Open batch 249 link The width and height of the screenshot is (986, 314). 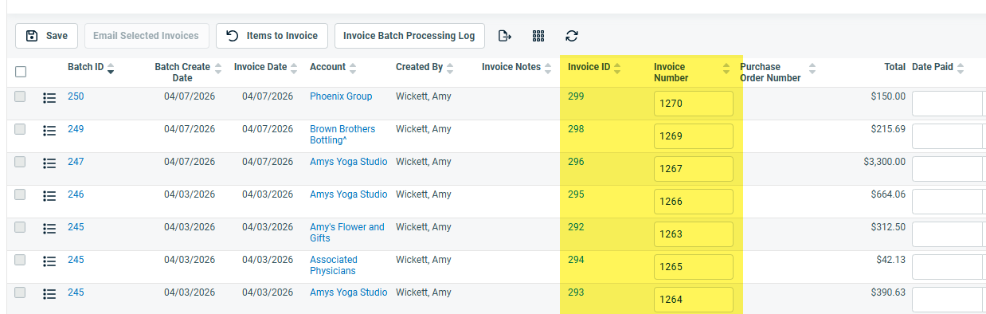pyautogui.click(x=76, y=129)
